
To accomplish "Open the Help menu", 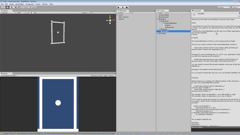I will coord(51,4).
